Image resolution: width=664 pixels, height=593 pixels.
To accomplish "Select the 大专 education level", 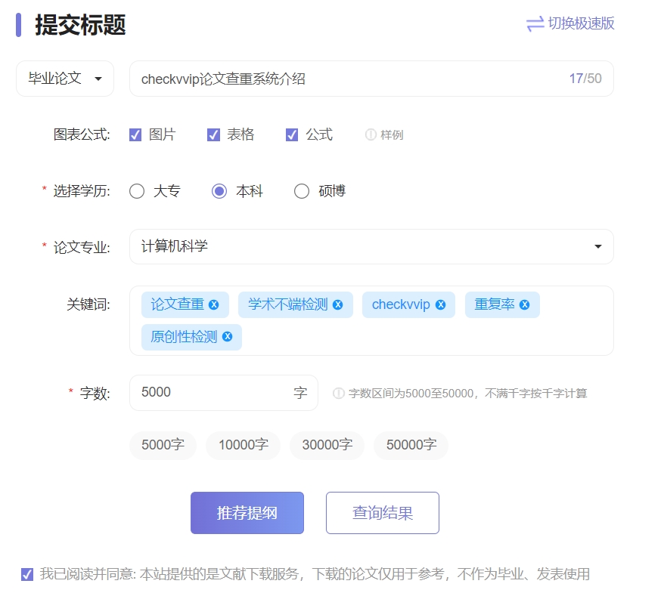I will click(x=137, y=191).
